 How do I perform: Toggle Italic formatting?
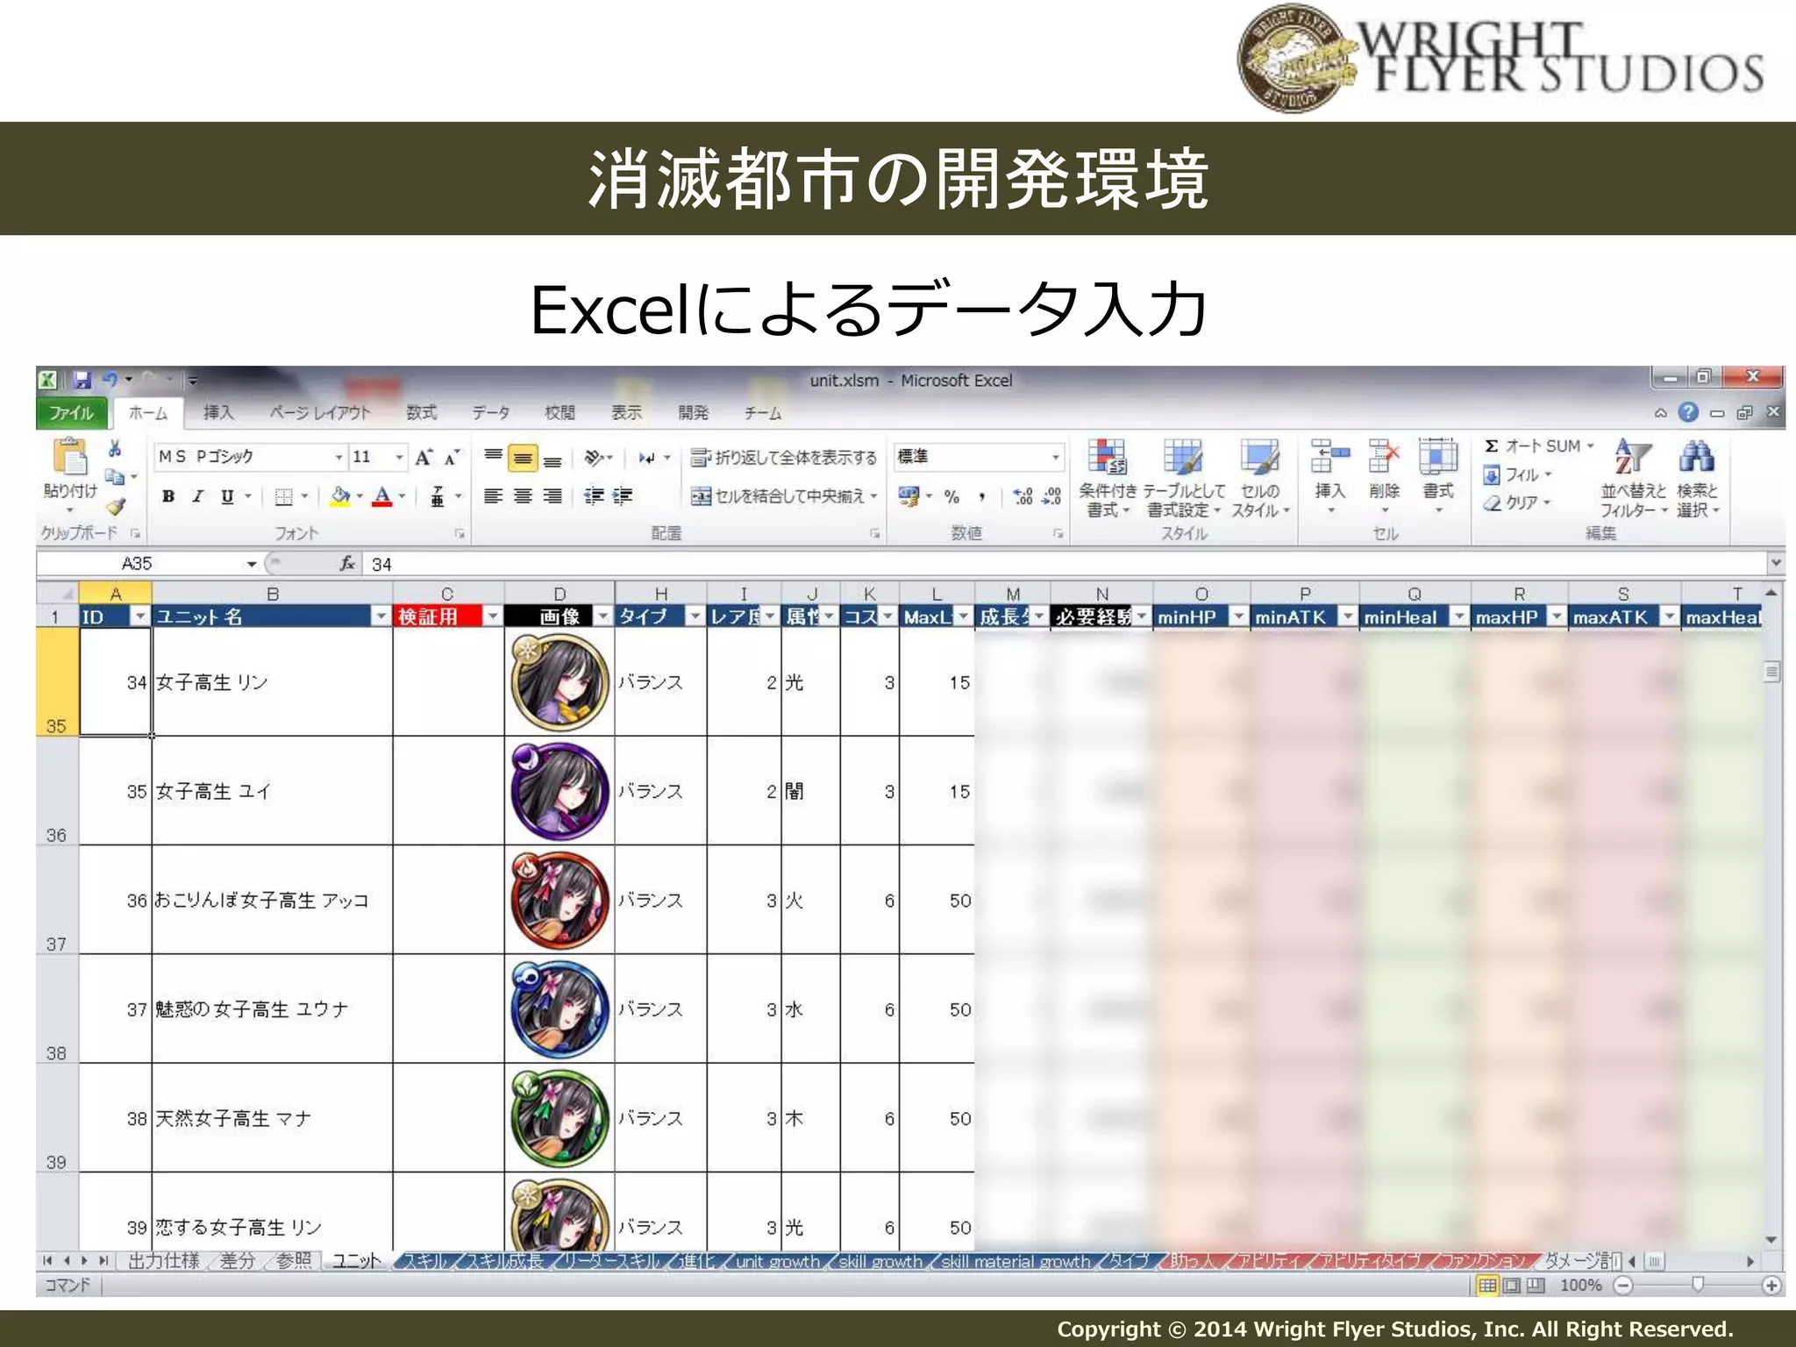click(x=198, y=497)
